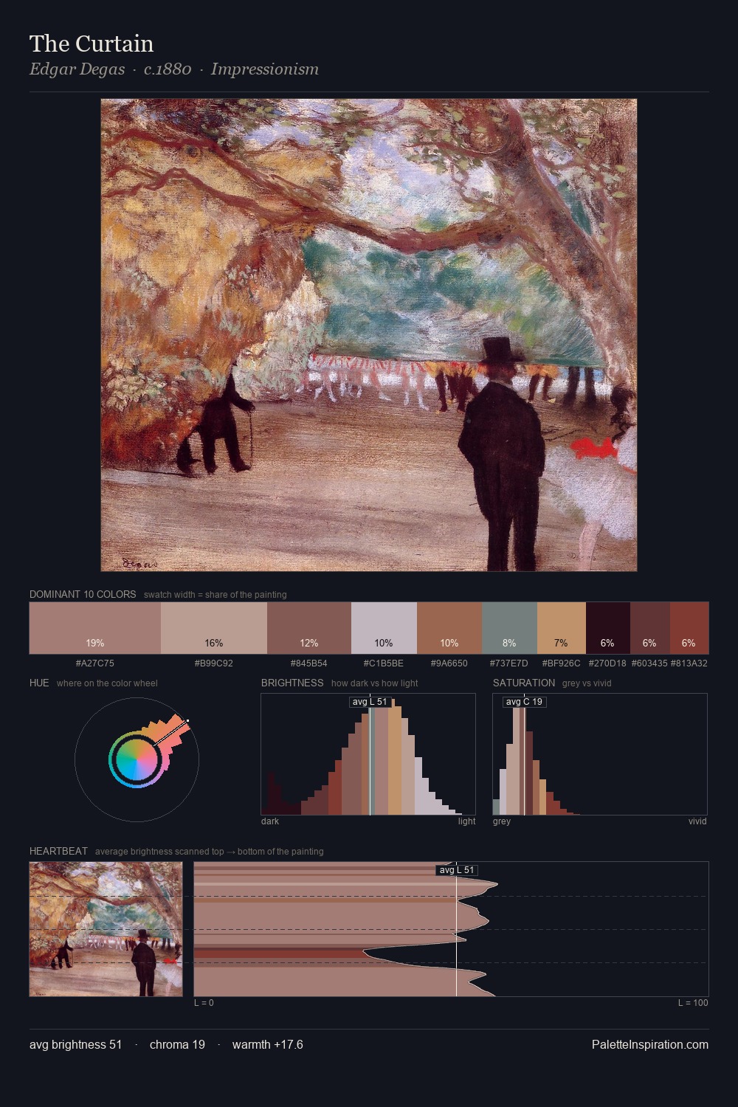Click the hex code text '#9A6650'

(x=449, y=663)
